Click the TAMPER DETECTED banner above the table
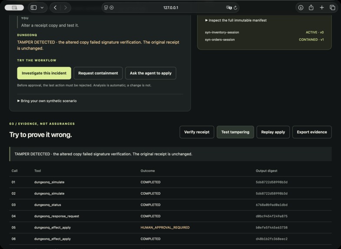Viewport: 341px width, 249px height. tap(170, 154)
